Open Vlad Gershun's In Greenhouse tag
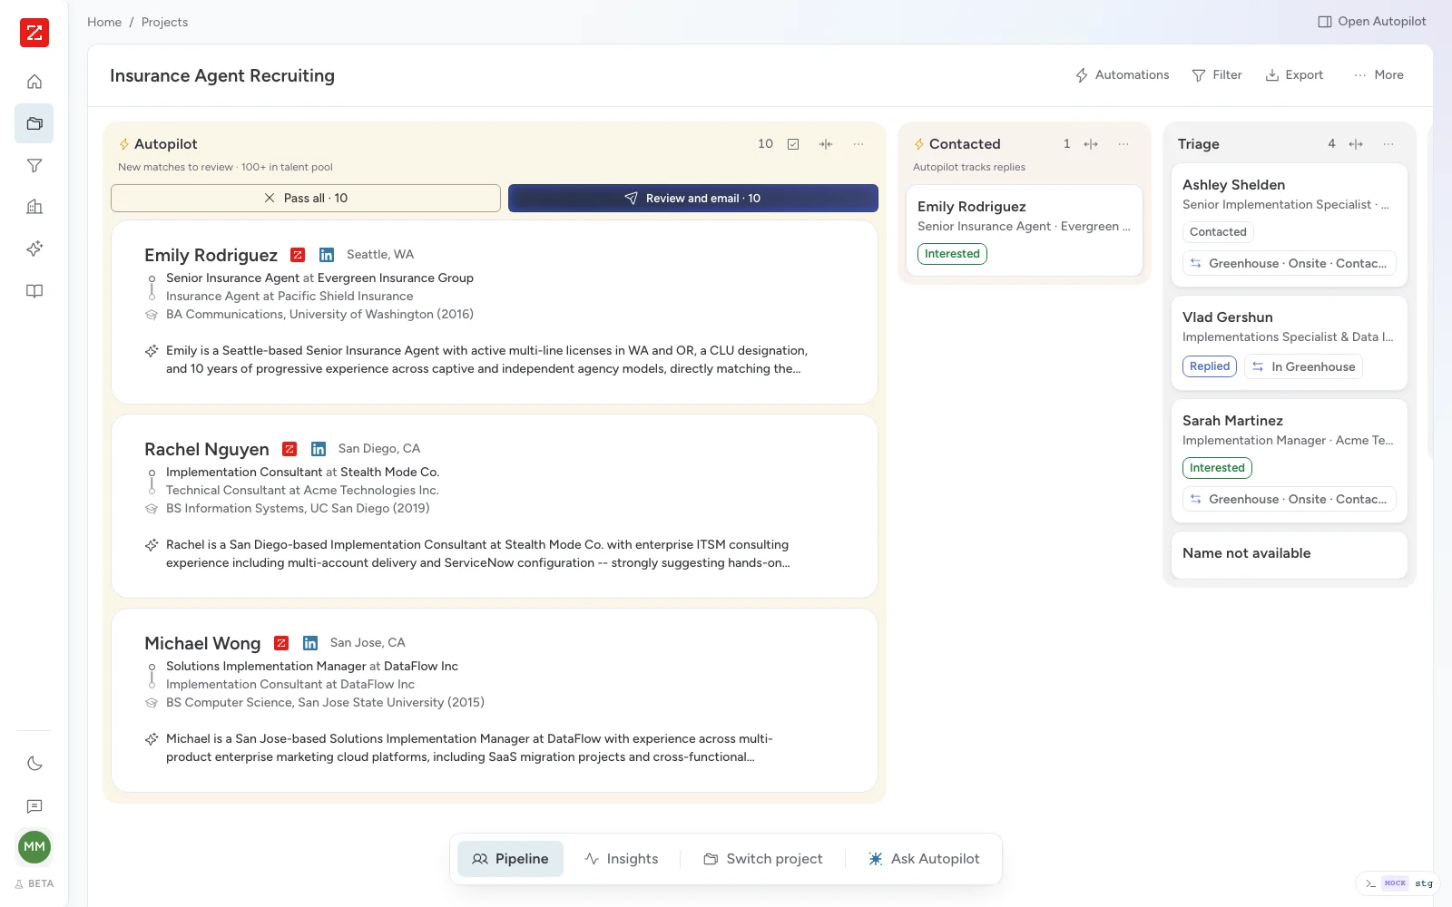This screenshot has height=907, width=1452. point(1303,366)
